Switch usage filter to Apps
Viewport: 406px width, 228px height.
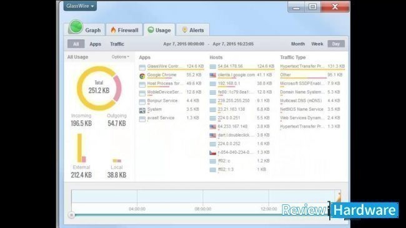96,44
